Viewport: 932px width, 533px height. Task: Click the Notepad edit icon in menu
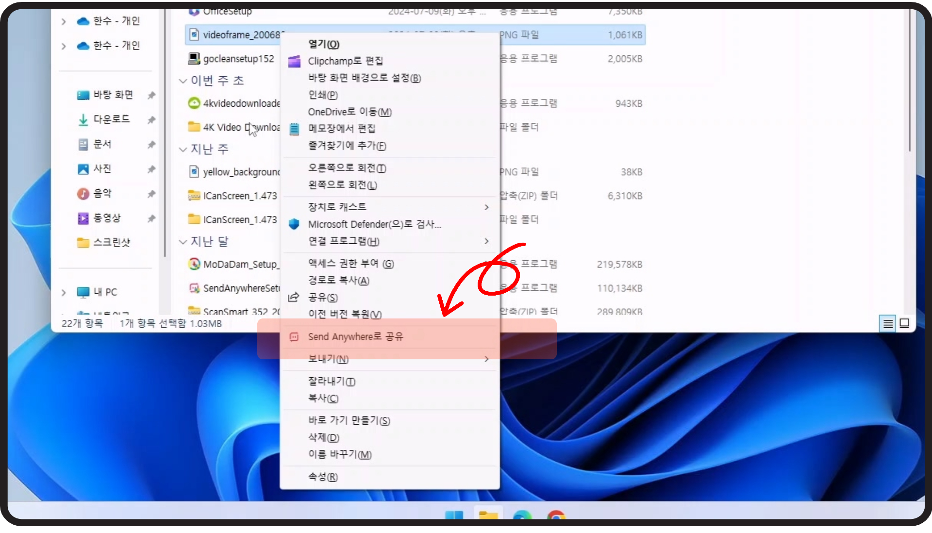(x=294, y=129)
